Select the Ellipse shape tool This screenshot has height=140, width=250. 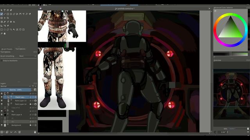(x=11, y=14)
